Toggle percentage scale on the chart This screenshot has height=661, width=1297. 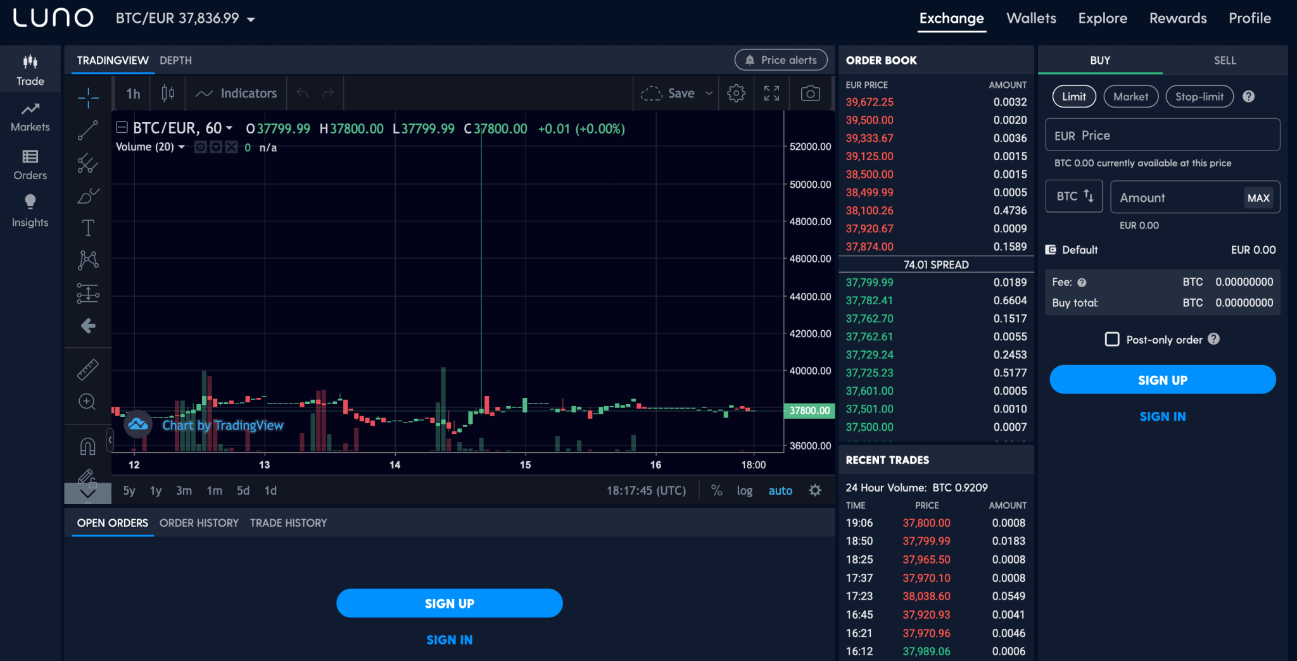click(x=716, y=490)
